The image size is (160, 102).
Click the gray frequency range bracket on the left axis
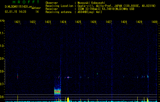(5, 72)
